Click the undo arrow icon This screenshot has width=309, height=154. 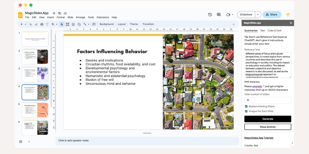pyautogui.click(x=30, y=24)
